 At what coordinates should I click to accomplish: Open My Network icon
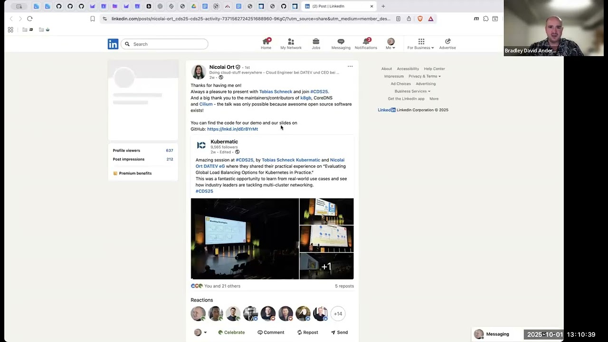point(291,42)
